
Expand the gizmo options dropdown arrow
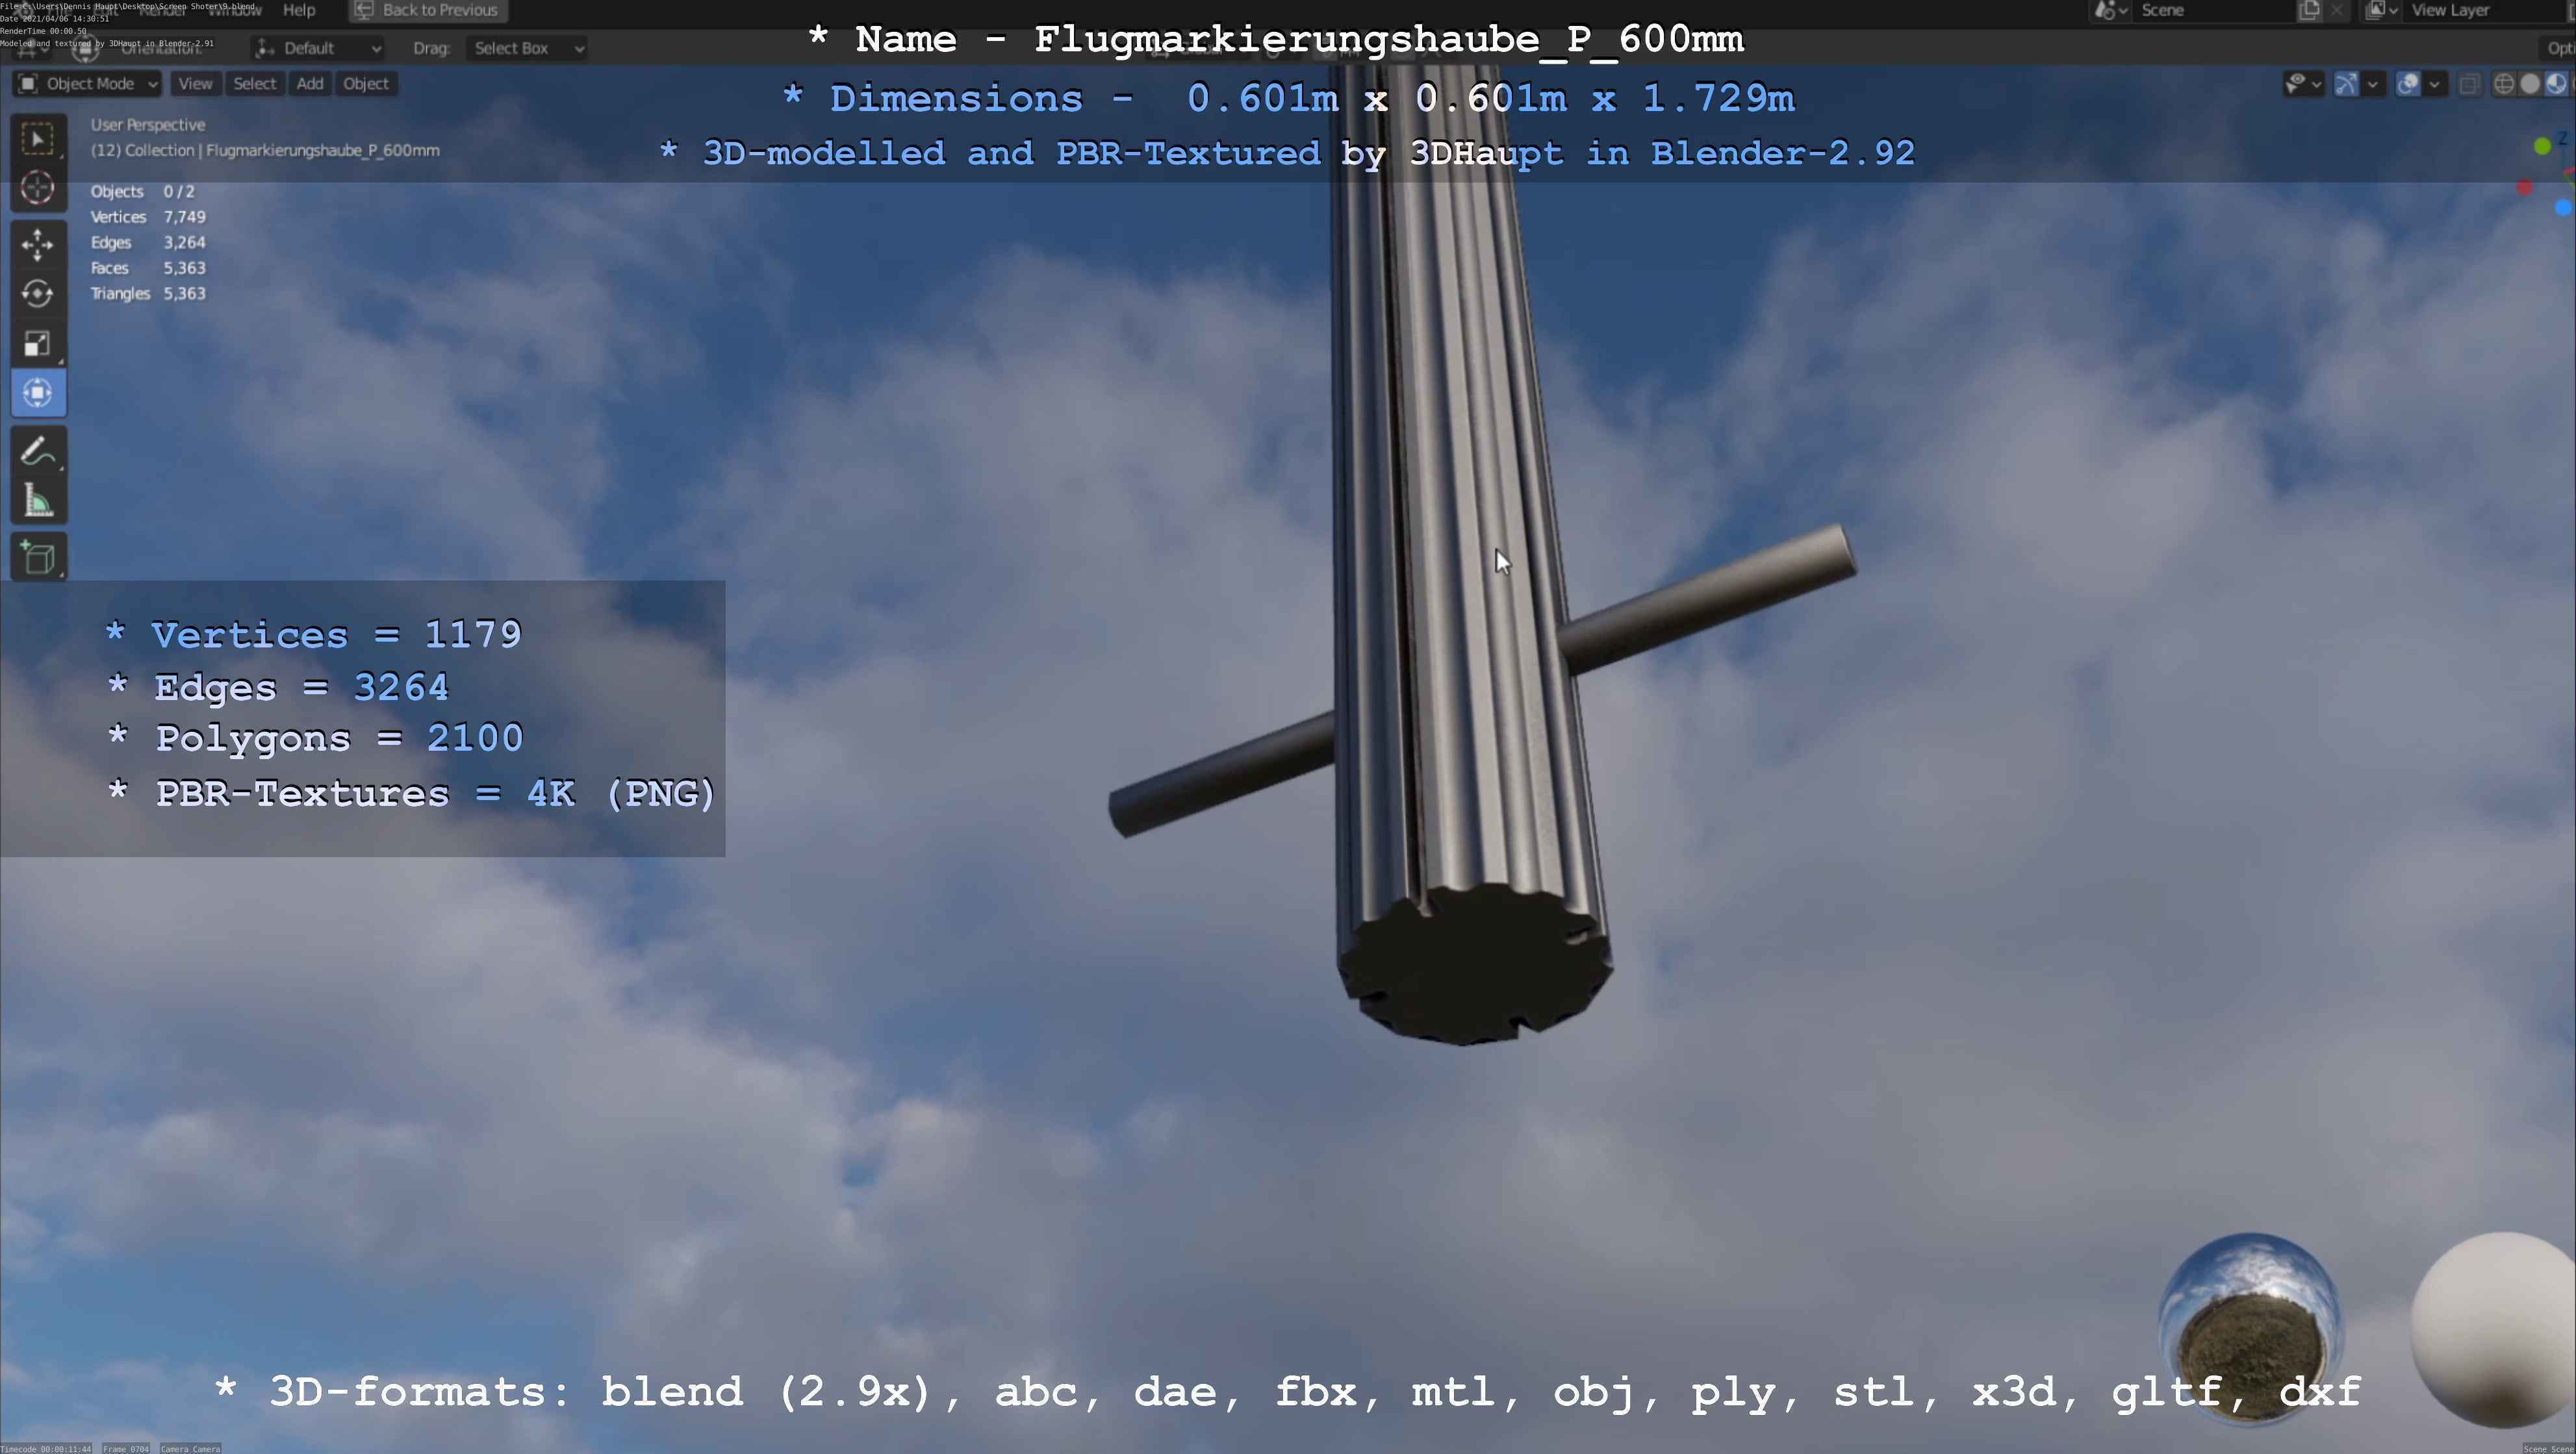pyautogui.click(x=2373, y=84)
